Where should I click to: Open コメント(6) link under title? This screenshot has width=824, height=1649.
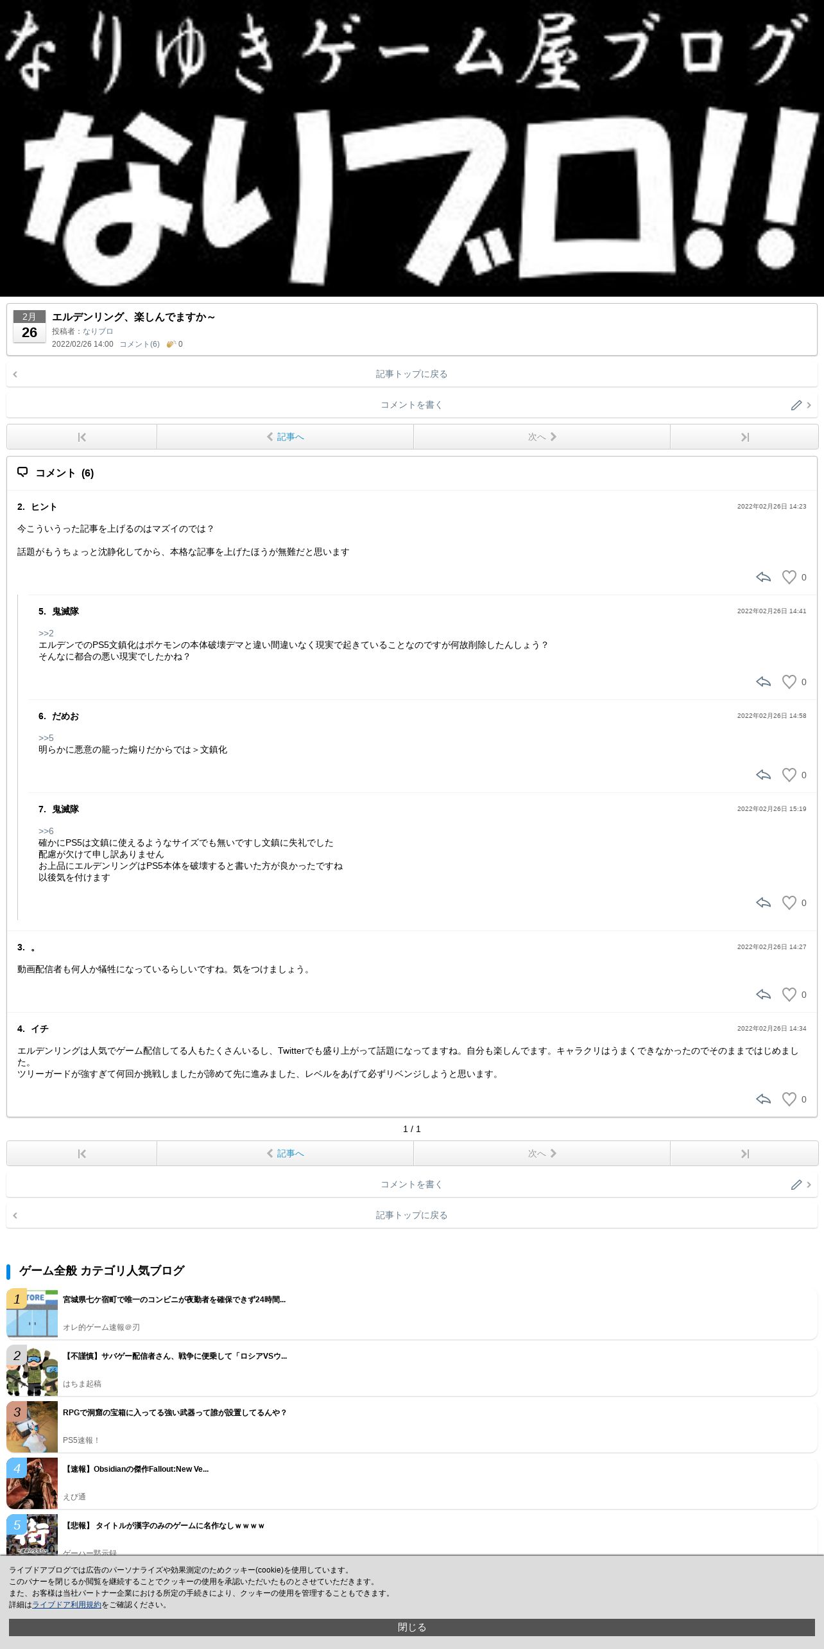pyautogui.click(x=139, y=344)
